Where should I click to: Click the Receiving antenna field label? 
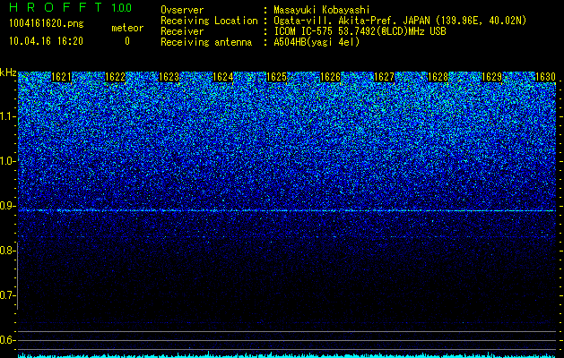pyautogui.click(x=206, y=42)
